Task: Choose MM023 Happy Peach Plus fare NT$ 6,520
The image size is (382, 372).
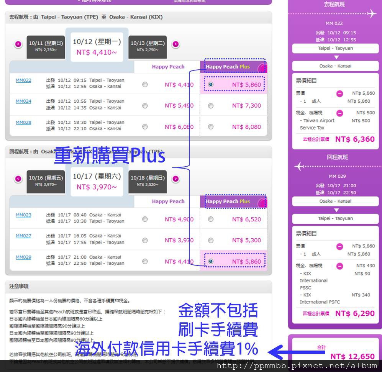Action: [211, 219]
